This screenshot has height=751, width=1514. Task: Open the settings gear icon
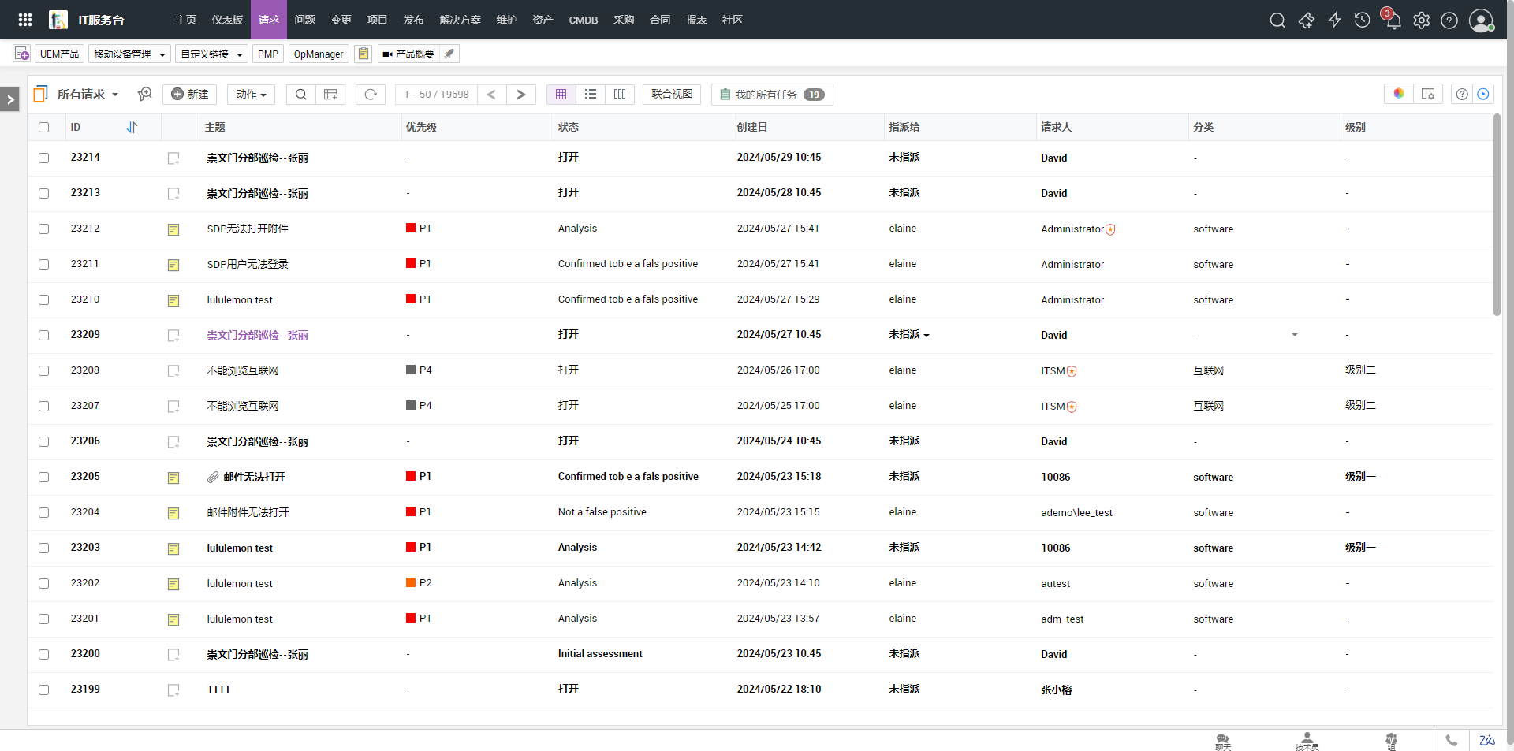(1421, 20)
